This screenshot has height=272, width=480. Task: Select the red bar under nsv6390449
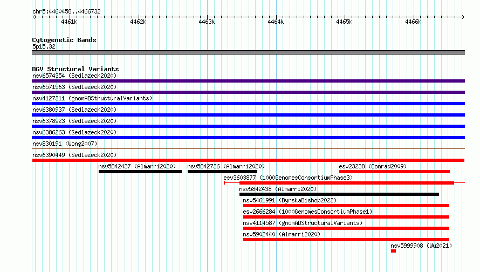pos(248,160)
